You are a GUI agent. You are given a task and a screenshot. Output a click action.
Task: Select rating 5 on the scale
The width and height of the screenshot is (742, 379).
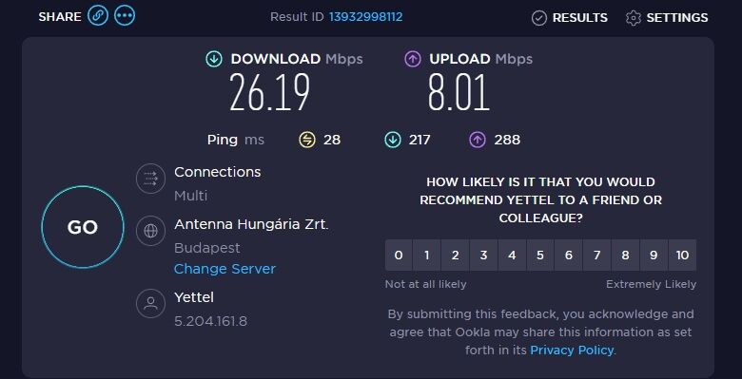(540, 256)
